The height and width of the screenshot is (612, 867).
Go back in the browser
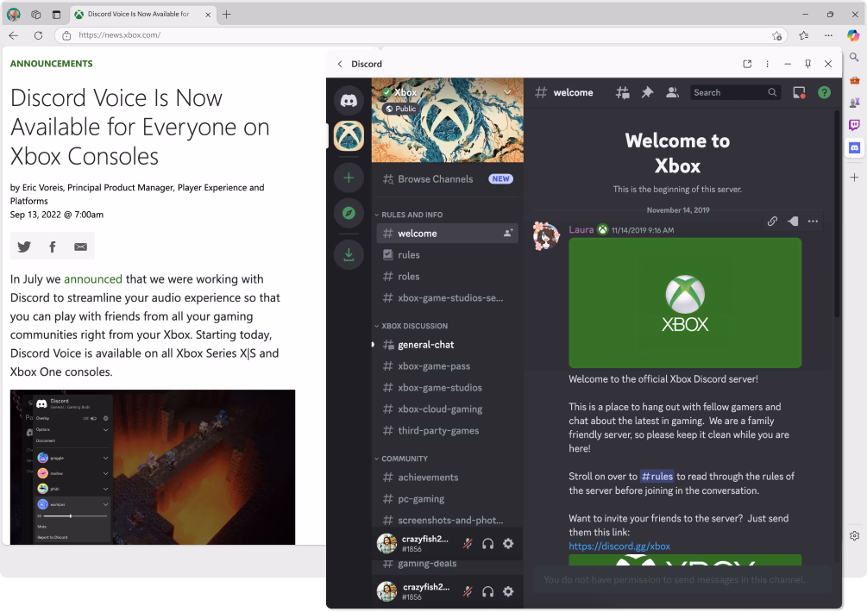click(14, 35)
